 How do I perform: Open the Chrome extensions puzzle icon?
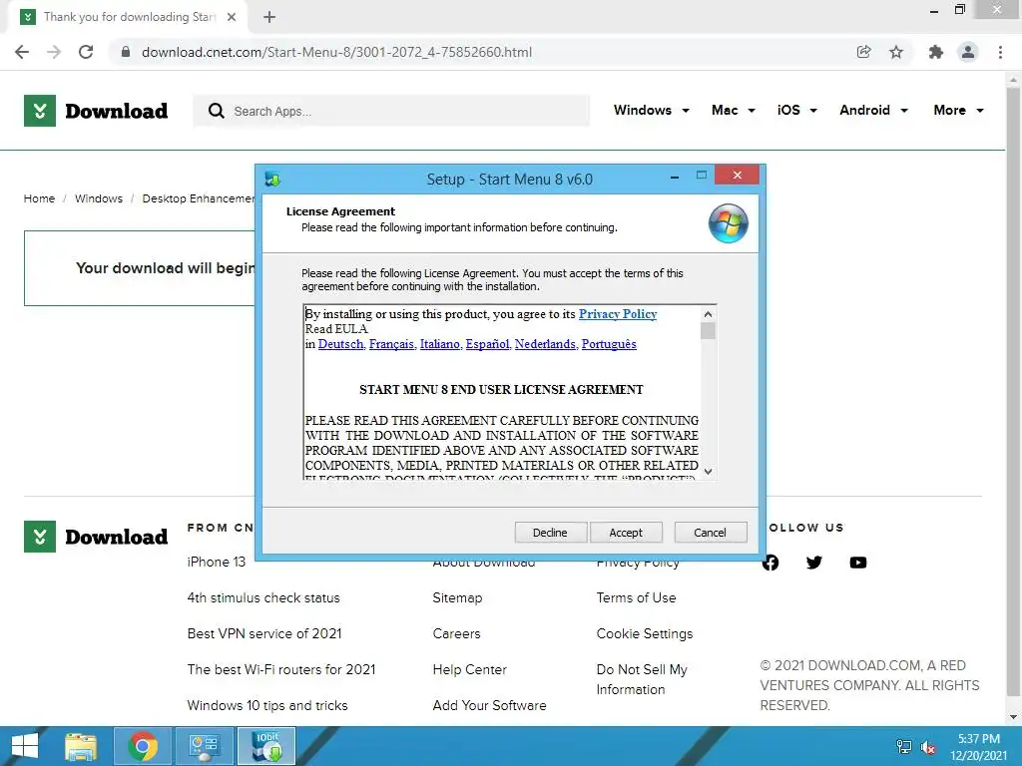coord(936,52)
